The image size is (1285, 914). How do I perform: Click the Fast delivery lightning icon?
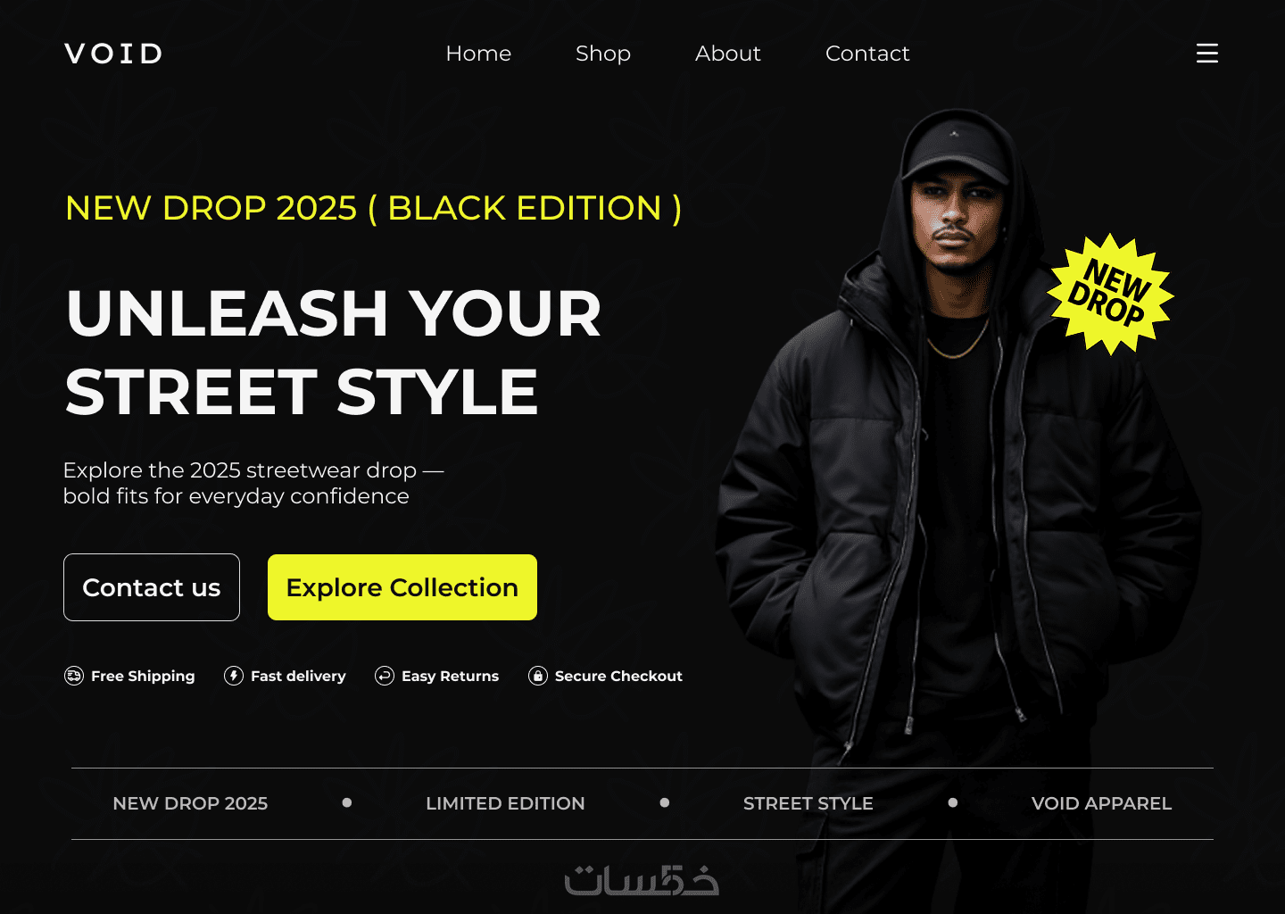pos(234,676)
